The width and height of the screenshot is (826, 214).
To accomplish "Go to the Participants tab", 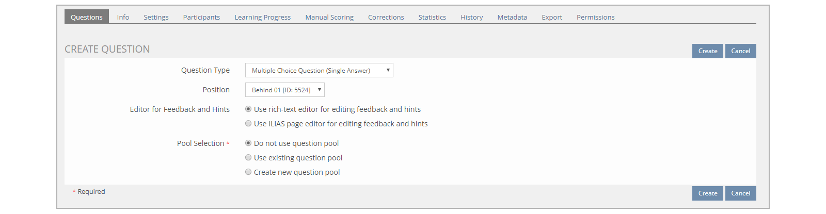I will coord(201,17).
